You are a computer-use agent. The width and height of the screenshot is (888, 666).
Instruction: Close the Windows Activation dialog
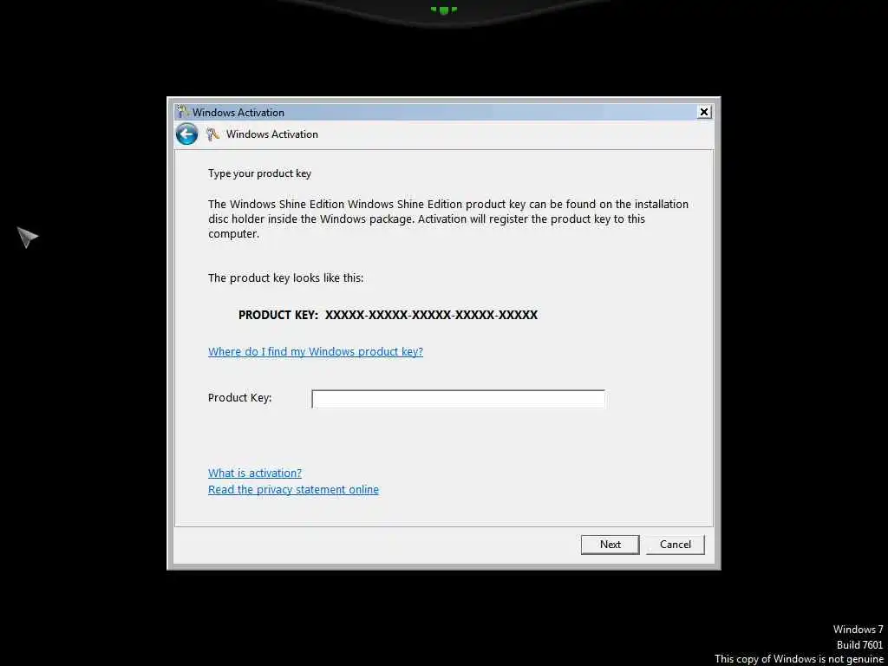click(704, 112)
